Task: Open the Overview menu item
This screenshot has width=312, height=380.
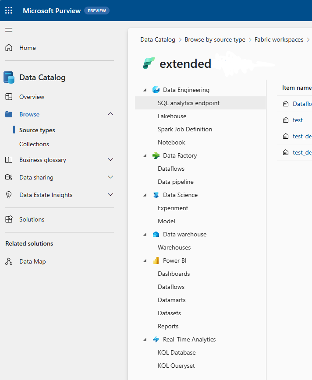Action: click(x=32, y=97)
